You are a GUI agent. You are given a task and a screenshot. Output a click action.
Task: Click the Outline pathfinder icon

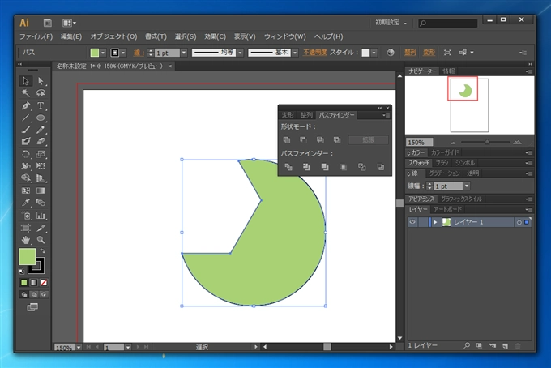click(x=362, y=167)
